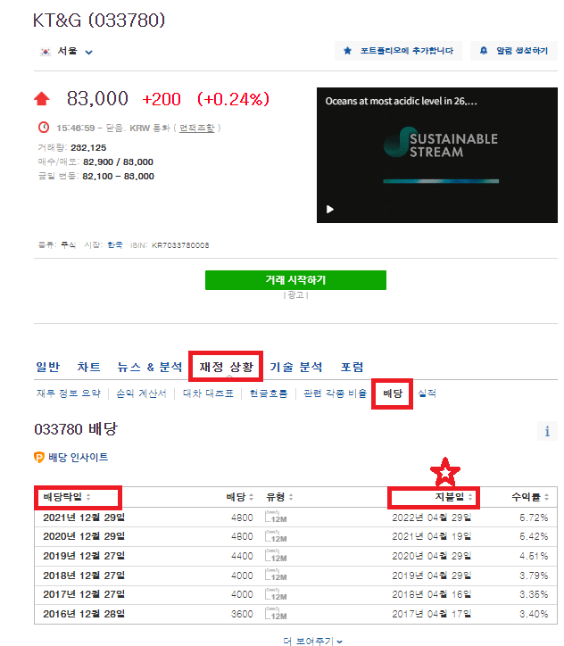Open the 손익 계산서 sub-tab

click(141, 393)
